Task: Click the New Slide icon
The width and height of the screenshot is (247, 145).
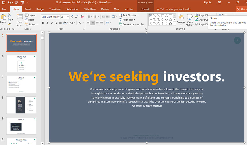Action: (20, 17)
